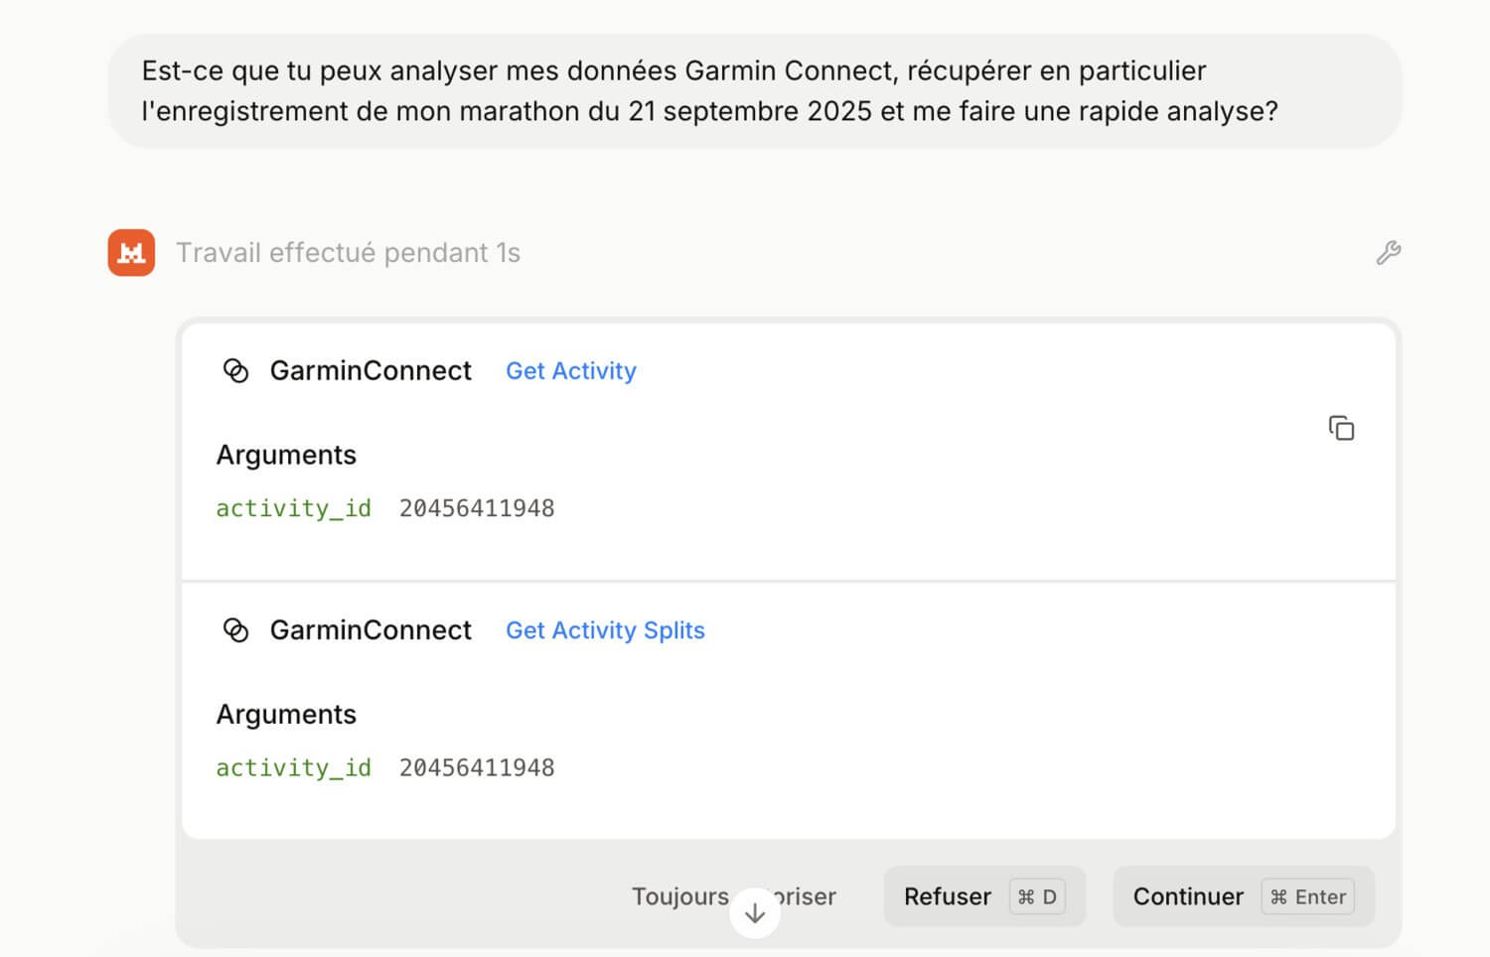The image size is (1490, 957).
Task: Click the user's Garmin marathon request message
Action: [709, 91]
